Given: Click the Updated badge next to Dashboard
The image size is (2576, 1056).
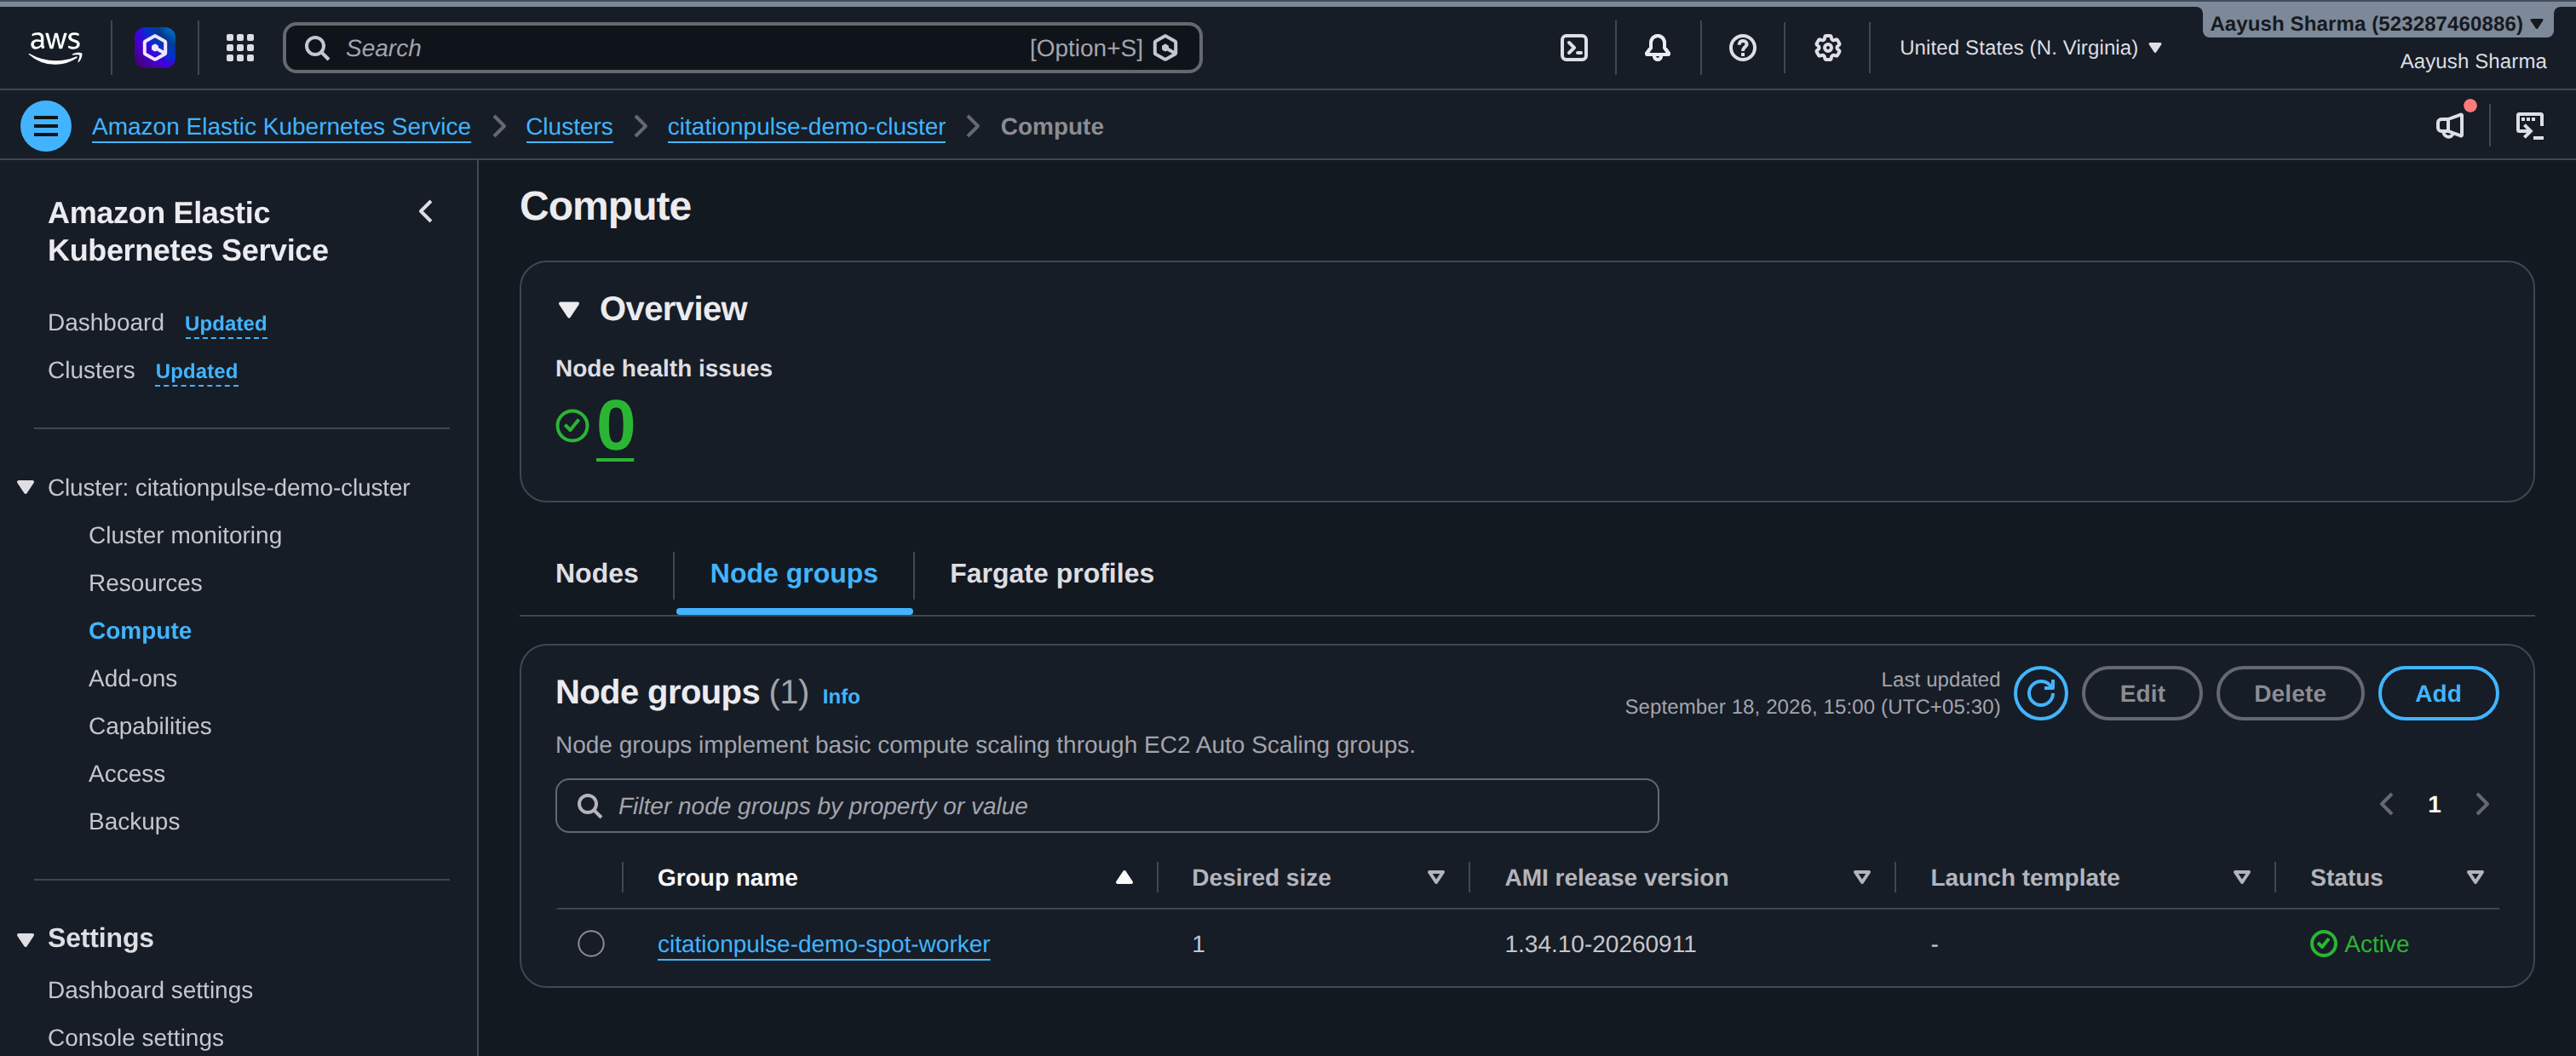Looking at the screenshot, I should pyautogui.click(x=226, y=324).
